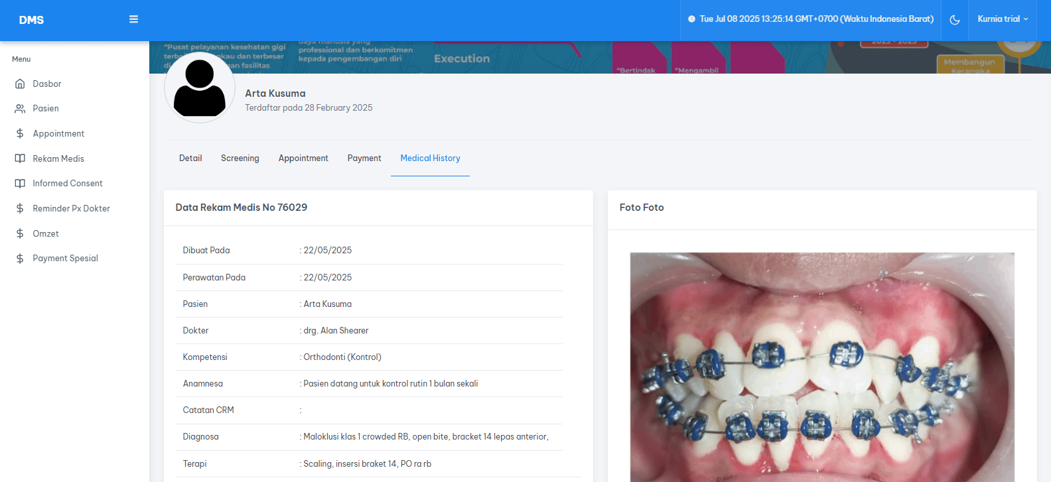Click Terapi Scaling, insersi braket text
This screenshot has width=1051, height=482.
(368, 464)
